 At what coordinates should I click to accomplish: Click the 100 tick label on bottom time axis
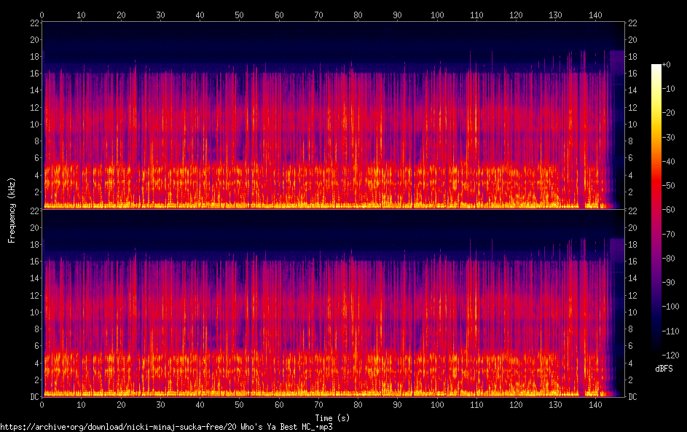pos(437,404)
